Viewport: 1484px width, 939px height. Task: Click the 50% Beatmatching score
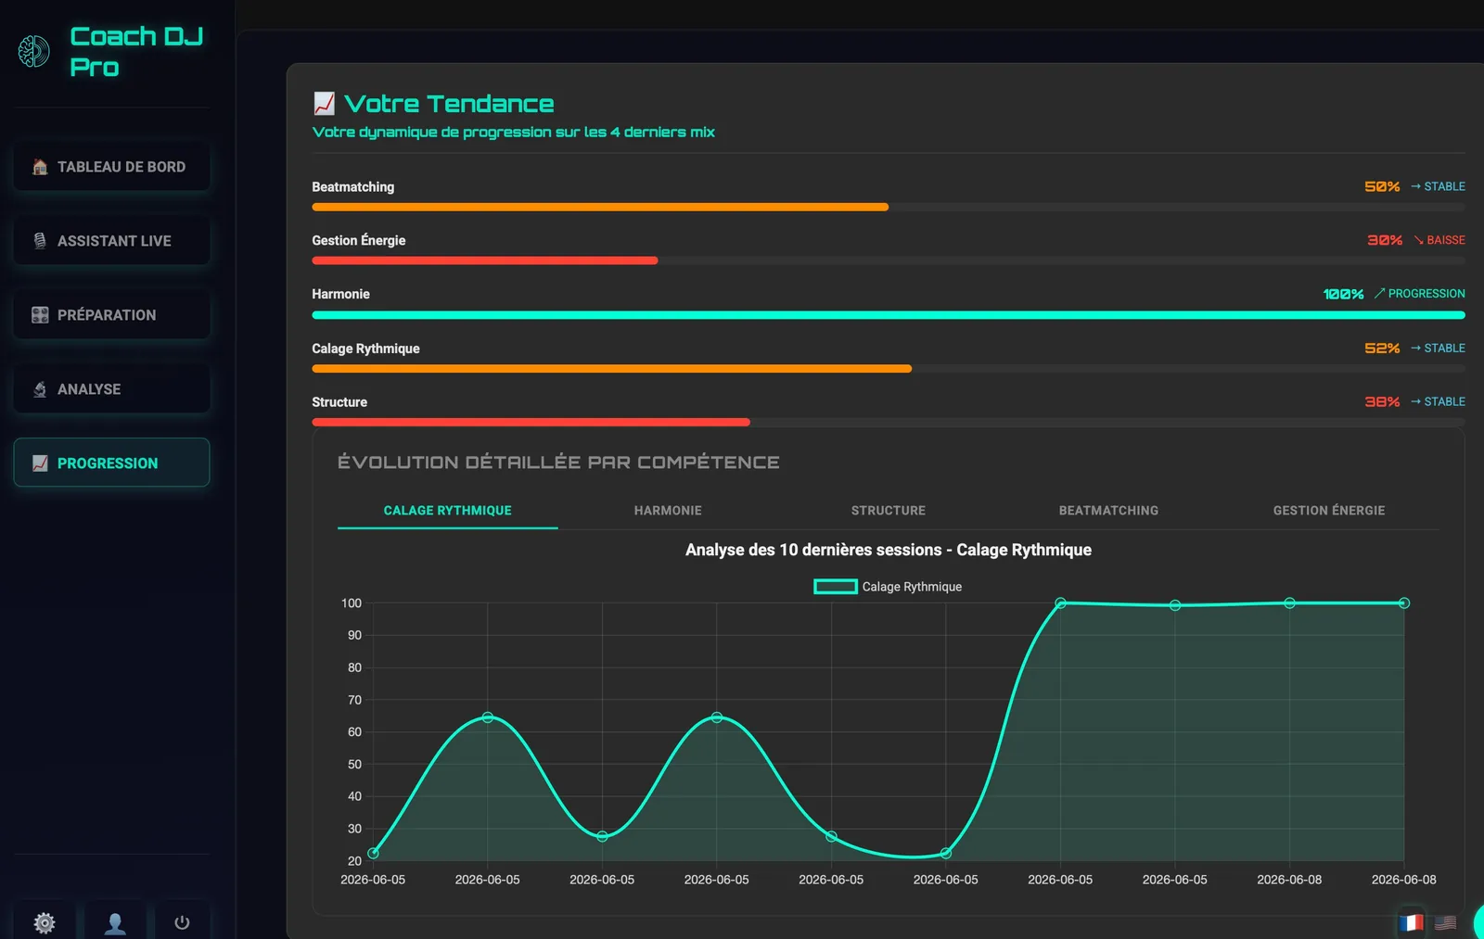click(x=1382, y=186)
